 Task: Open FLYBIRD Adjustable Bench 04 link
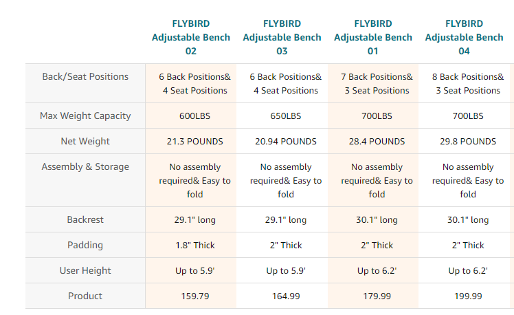pyautogui.click(x=464, y=37)
